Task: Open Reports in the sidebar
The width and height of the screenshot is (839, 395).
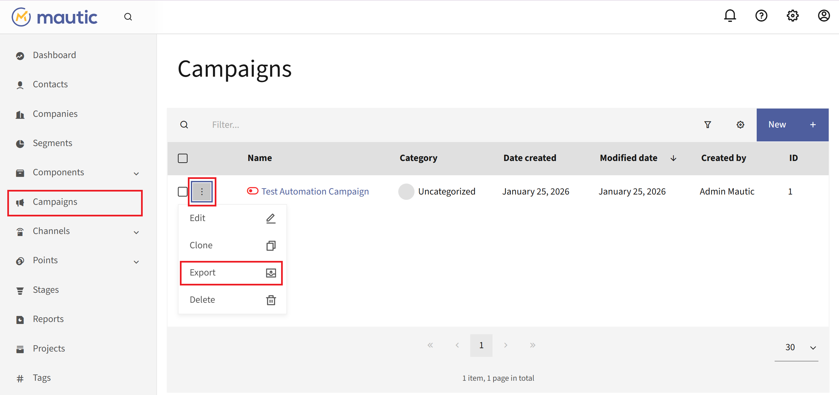Action: pyautogui.click(x=48, y=319)
